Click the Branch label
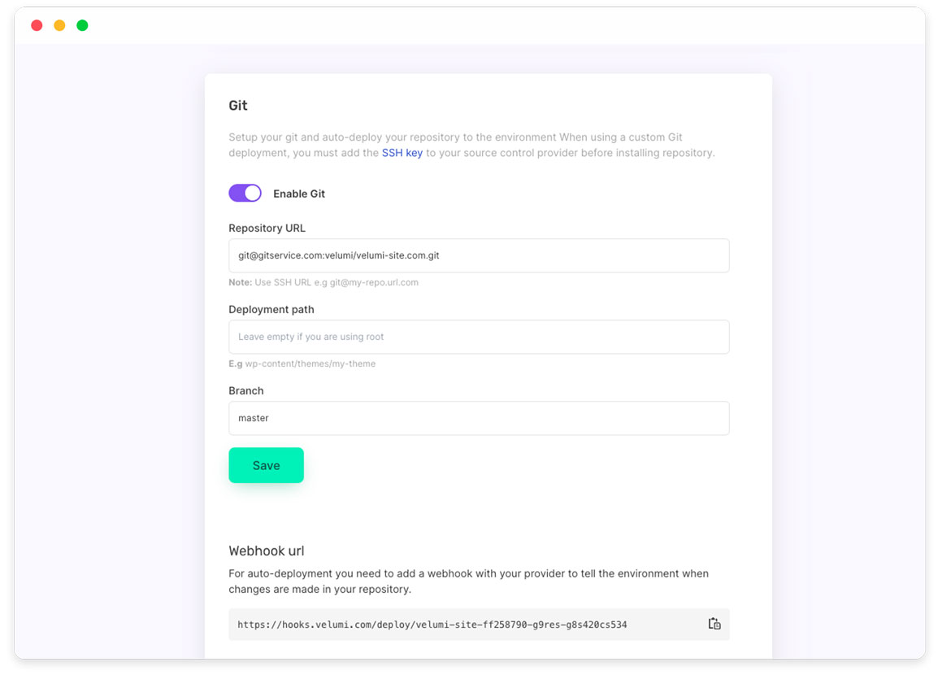 pos(245,390)
